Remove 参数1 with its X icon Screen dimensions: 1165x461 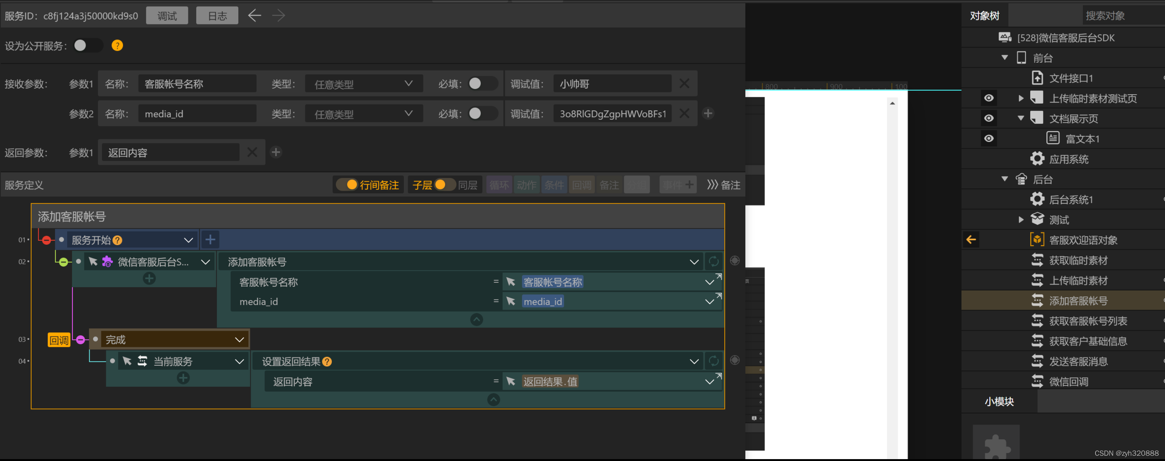[684, 84]
